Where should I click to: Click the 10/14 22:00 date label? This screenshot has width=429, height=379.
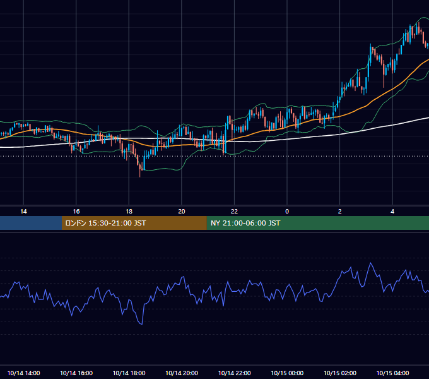click(234, 373)
